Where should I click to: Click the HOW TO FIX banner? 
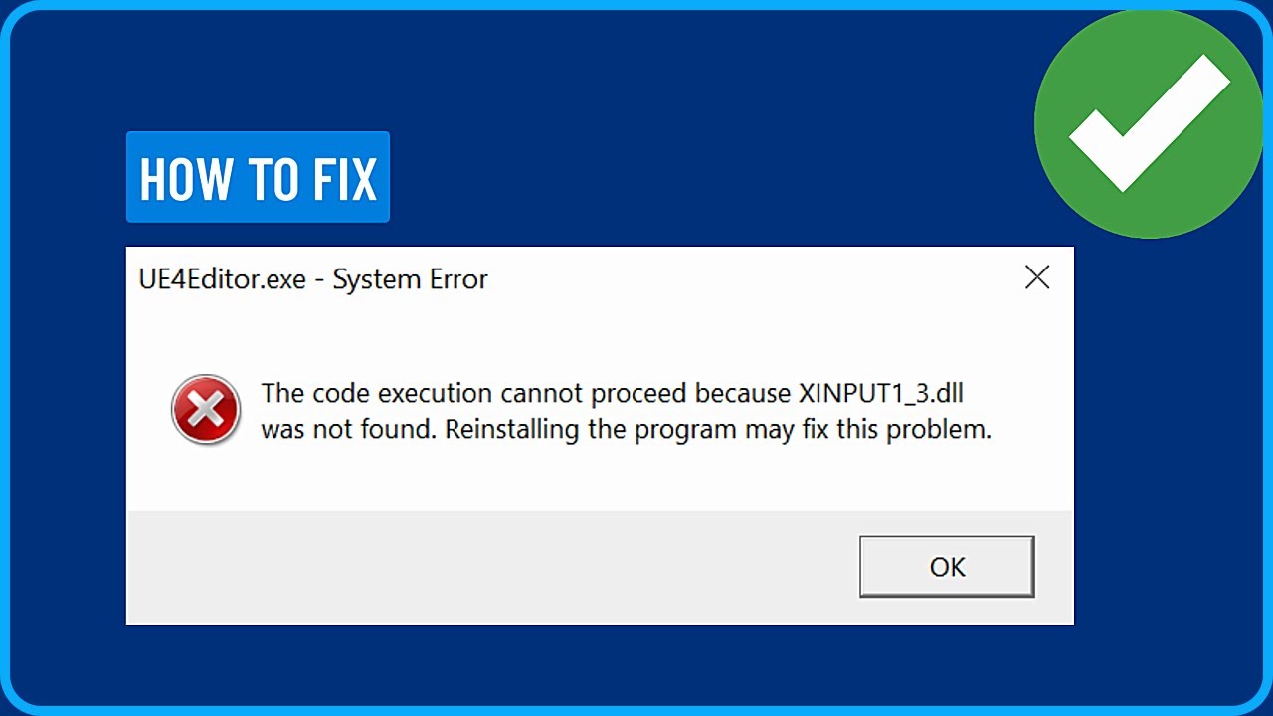point(258,178)
